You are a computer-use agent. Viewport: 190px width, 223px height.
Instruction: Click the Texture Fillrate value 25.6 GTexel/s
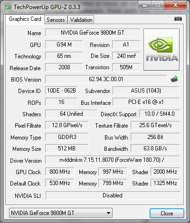pyautogui.click(x=155, y=125)
